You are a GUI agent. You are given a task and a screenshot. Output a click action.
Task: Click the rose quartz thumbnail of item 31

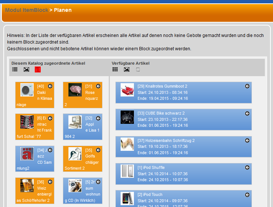tap(75, 90)
